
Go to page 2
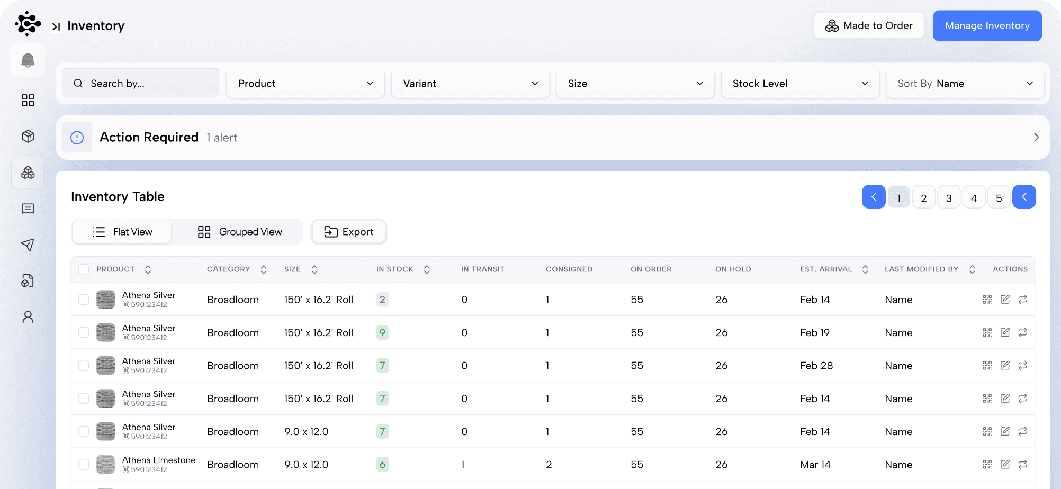point(924,197)
